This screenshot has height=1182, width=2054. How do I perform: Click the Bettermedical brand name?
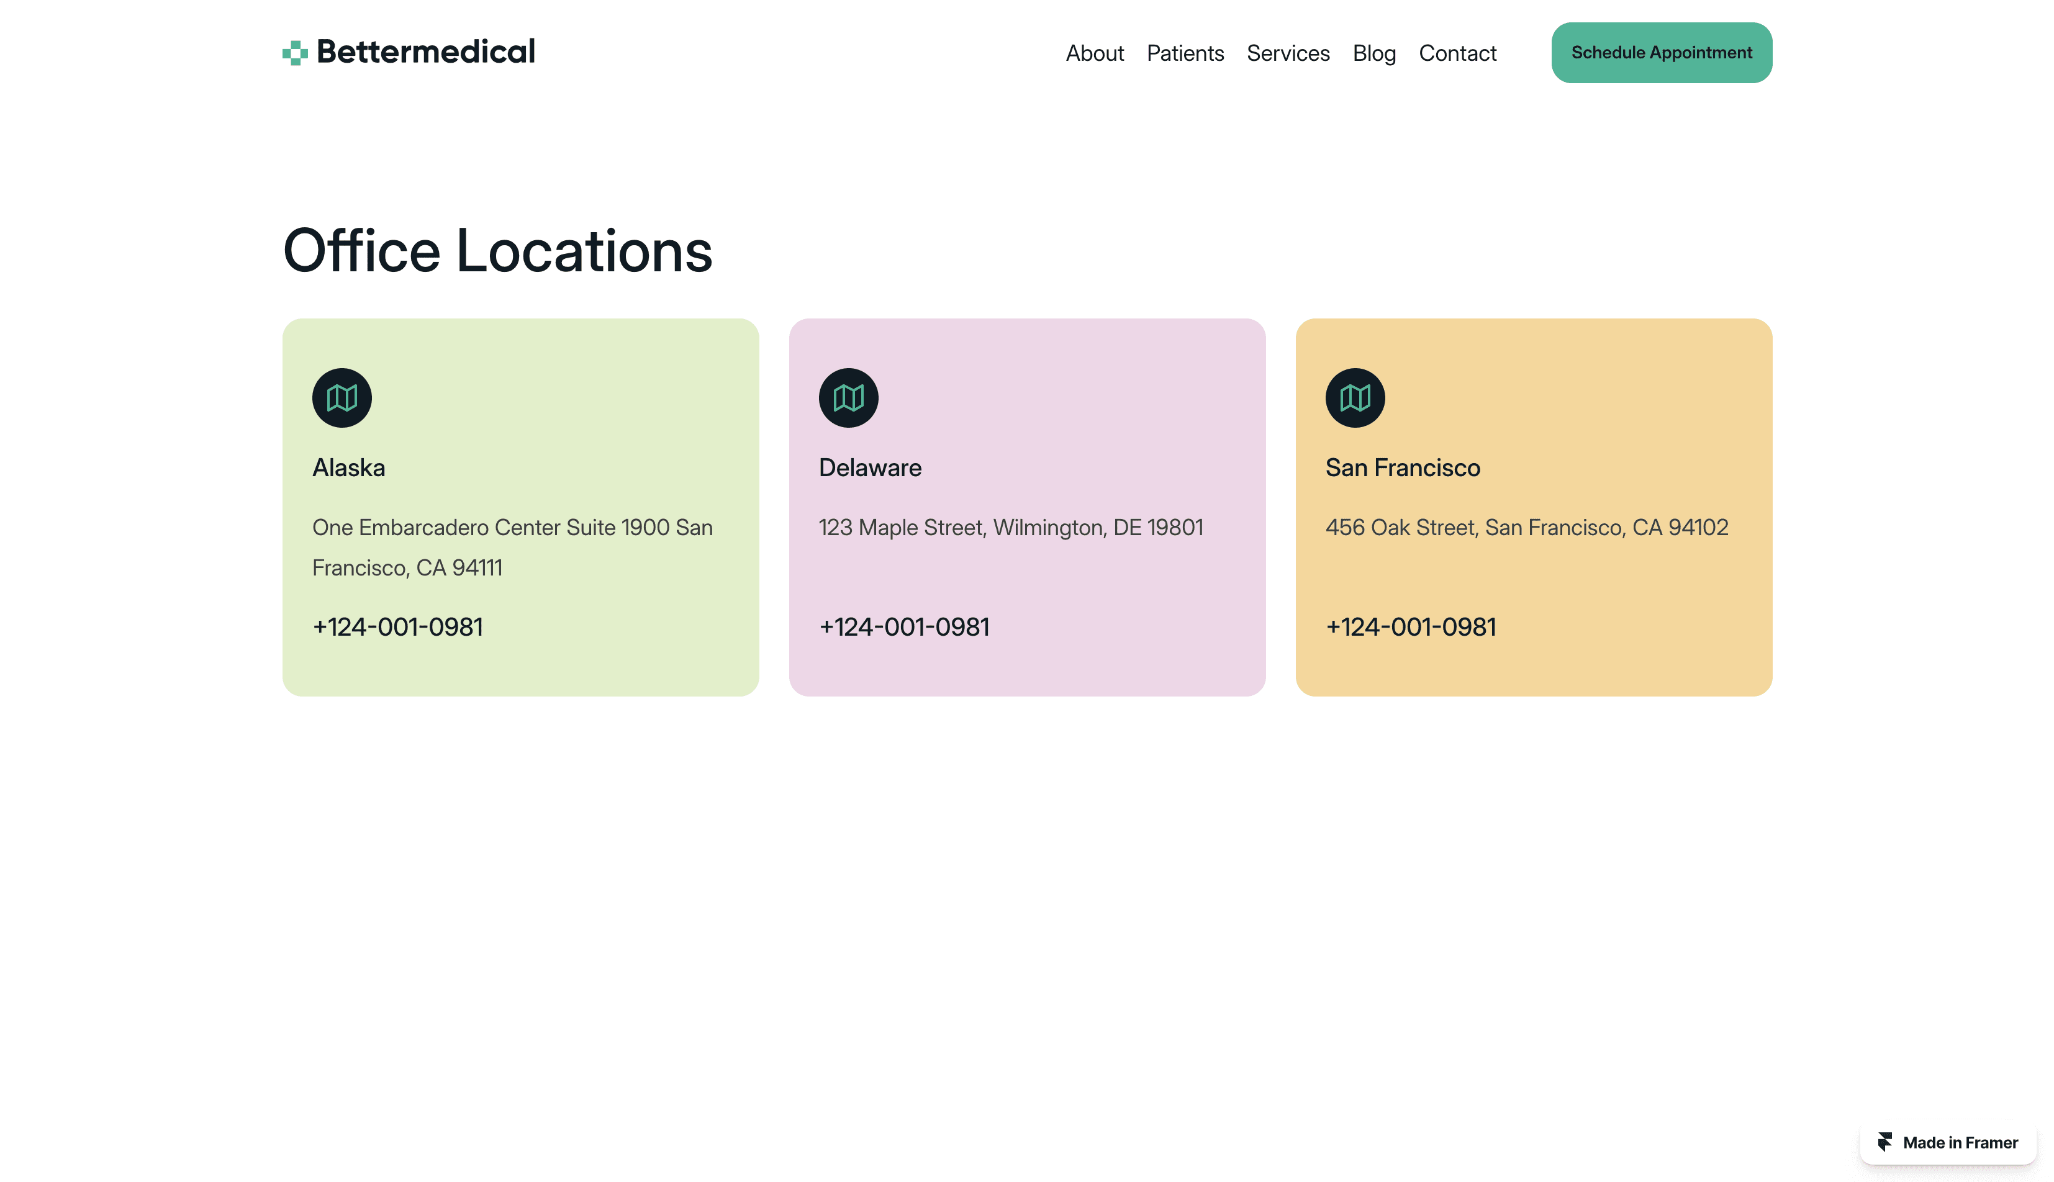coord(425,52)
